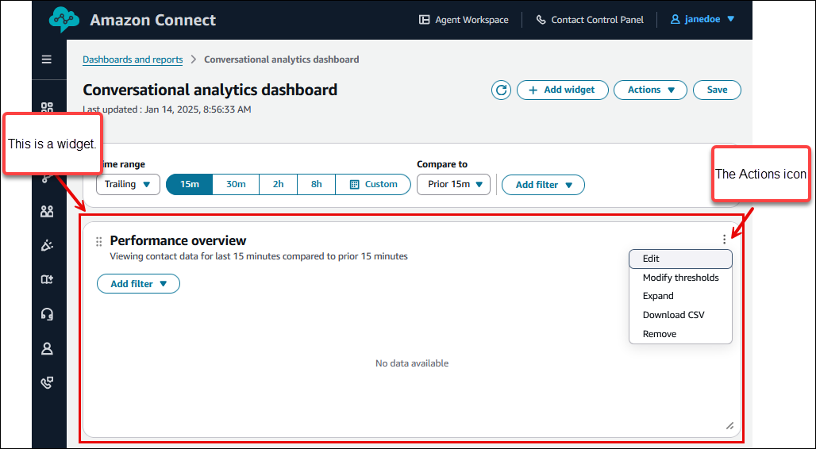This screenshot has width=816, height=449.
Task: Select the 30m time range option
Action: coord(236,185)
